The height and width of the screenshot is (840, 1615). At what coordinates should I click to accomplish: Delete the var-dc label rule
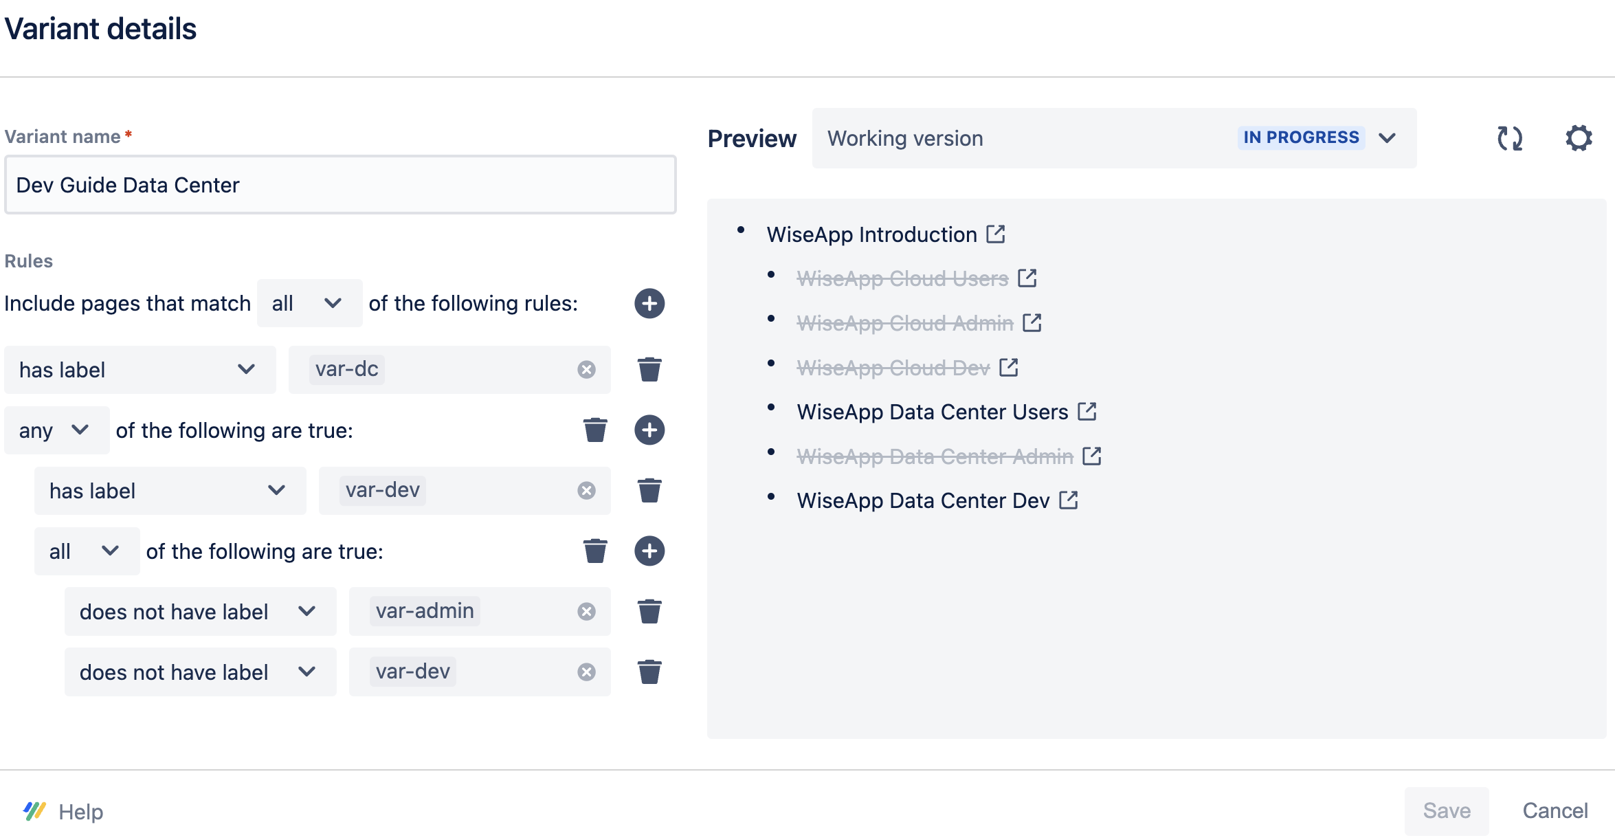pyautogui.click(x=649, y=370)
